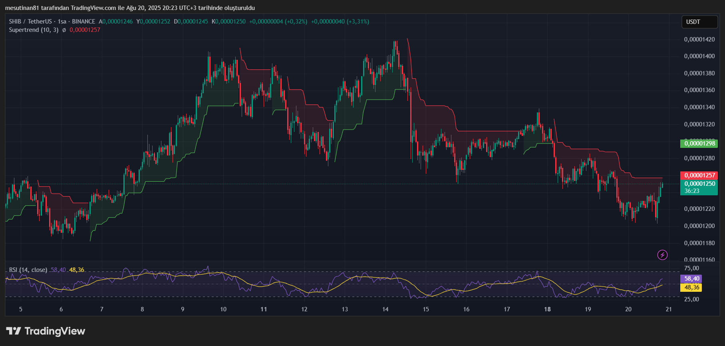Click date 10 on the time axis

coord(223,309)
